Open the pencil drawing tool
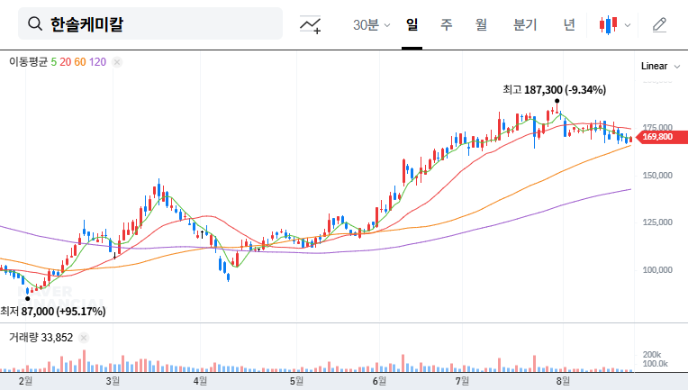 click(x=659, y=25)
